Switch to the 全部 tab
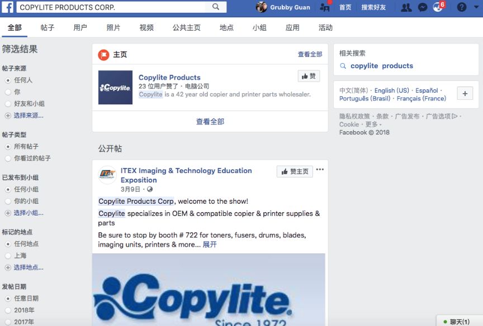483x326 pixels. pos(15,28)
